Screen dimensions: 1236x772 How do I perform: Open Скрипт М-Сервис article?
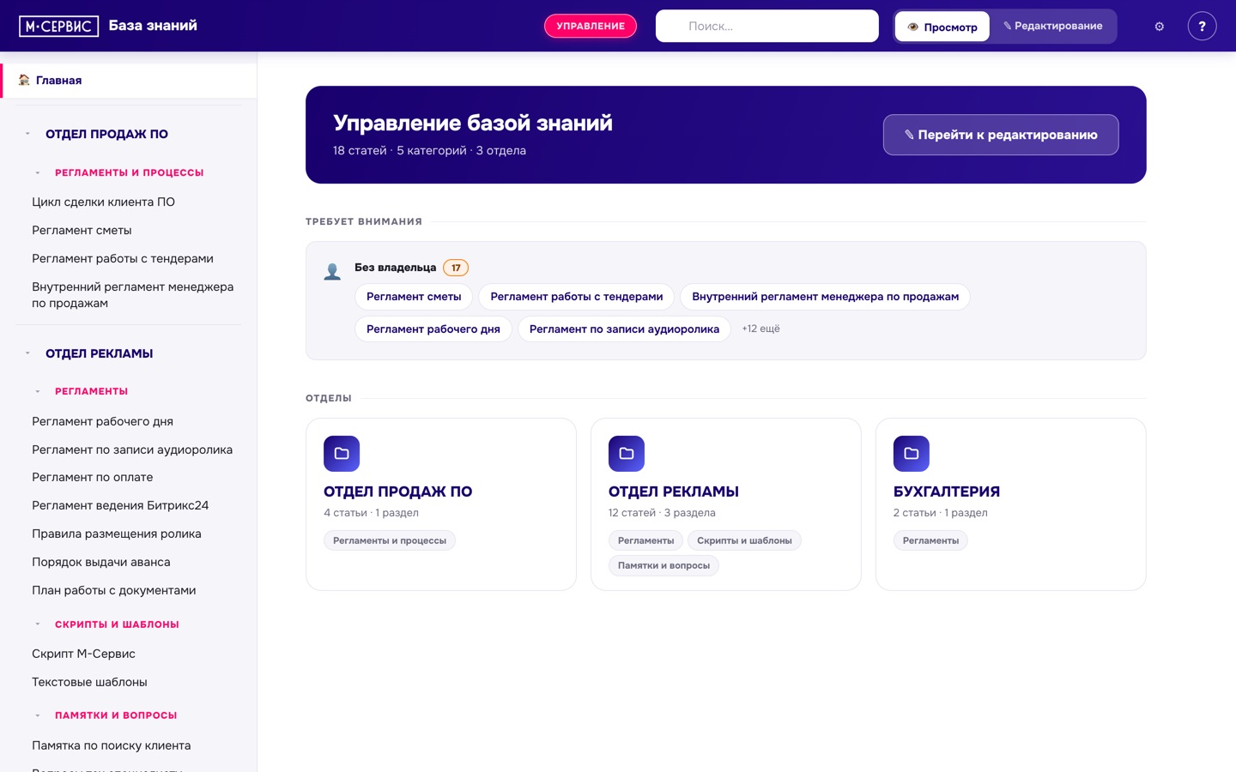(83, 654)
